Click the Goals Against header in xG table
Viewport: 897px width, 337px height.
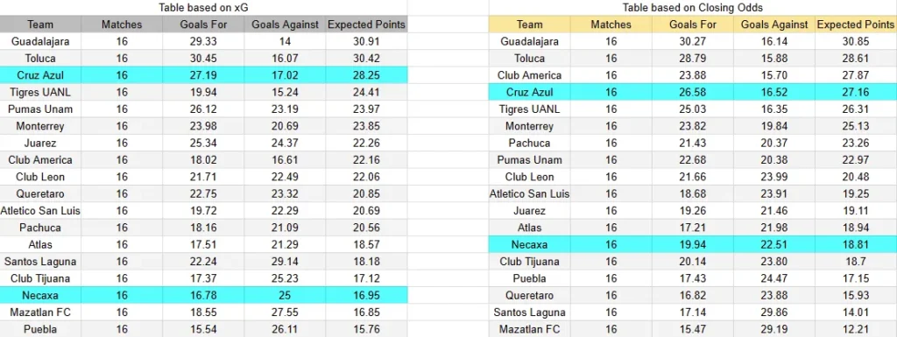click(x=285, y=25)
